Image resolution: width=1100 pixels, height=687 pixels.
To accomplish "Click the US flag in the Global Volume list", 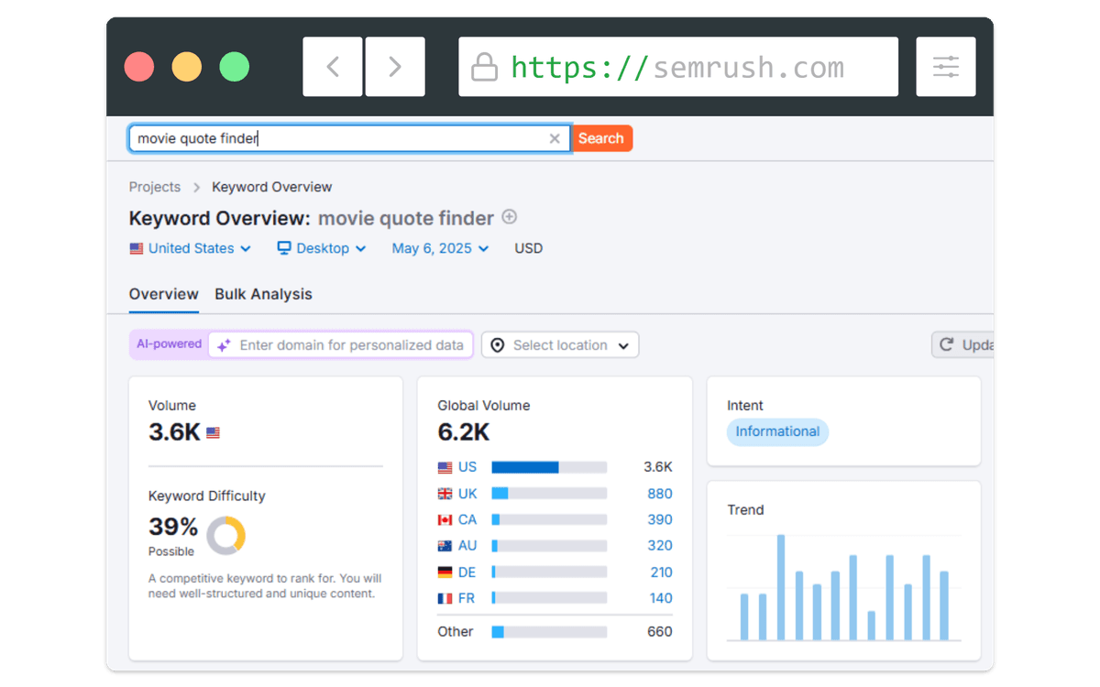I will [x=445, y=467].
